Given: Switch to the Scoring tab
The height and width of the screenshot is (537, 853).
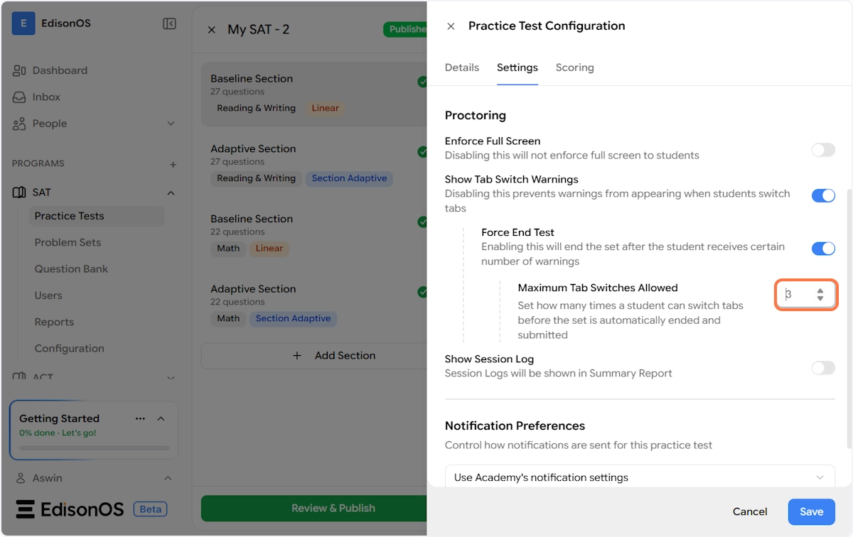Looking at the screenshot, I should click(x=574, y=67).
